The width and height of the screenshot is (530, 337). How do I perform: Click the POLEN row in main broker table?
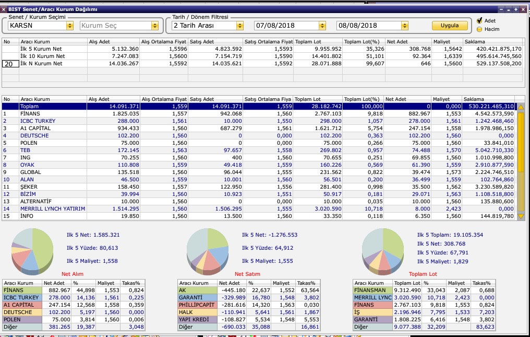259,143
